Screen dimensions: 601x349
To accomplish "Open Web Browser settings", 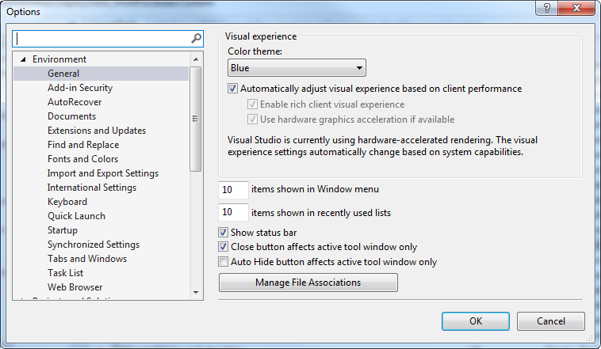I will click(75, 287).
